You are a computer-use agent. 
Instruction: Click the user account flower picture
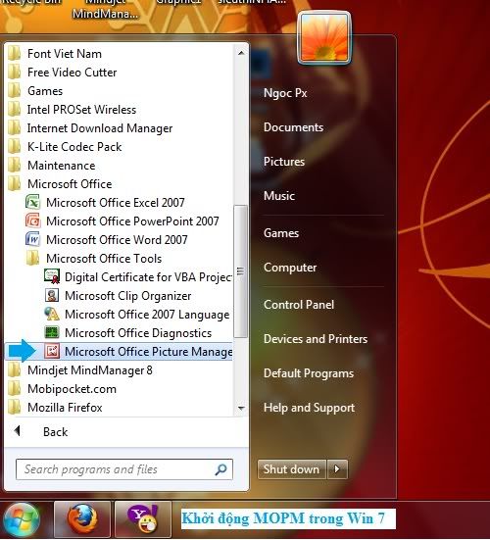click(323, 37)
